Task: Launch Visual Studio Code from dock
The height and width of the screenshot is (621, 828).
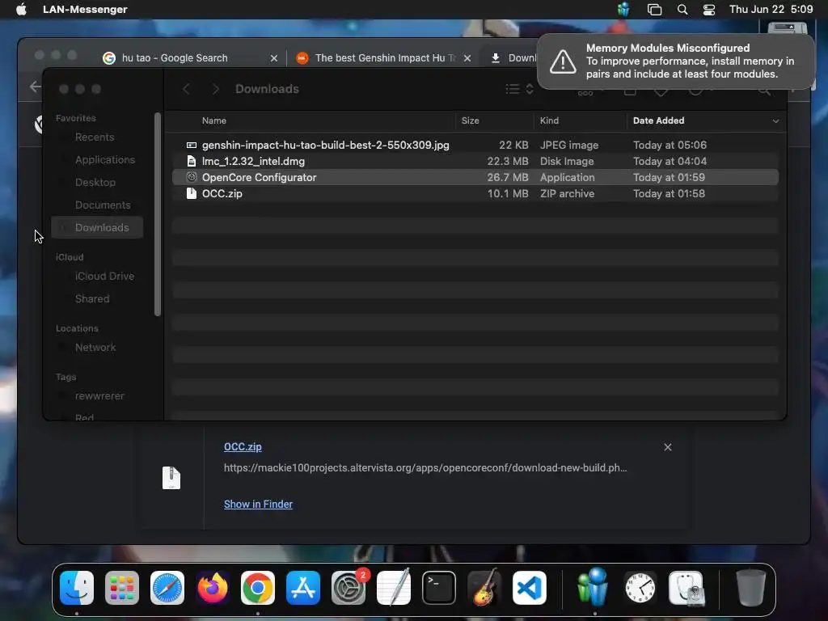Action: coord(530,588)
